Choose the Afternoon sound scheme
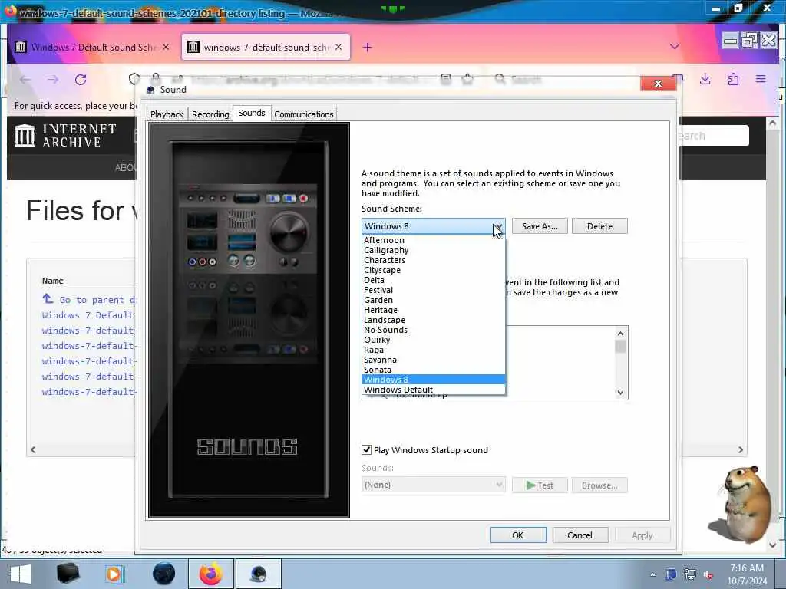Screen dimensions: 786x589 433,240
